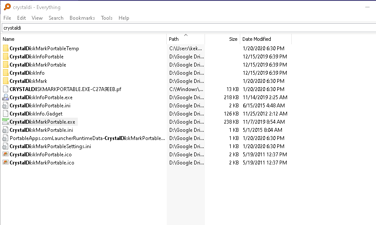Click the 6/15/2015 4:48 AM date cell
This screenshot has height=225, width=376.
[264, 106]
